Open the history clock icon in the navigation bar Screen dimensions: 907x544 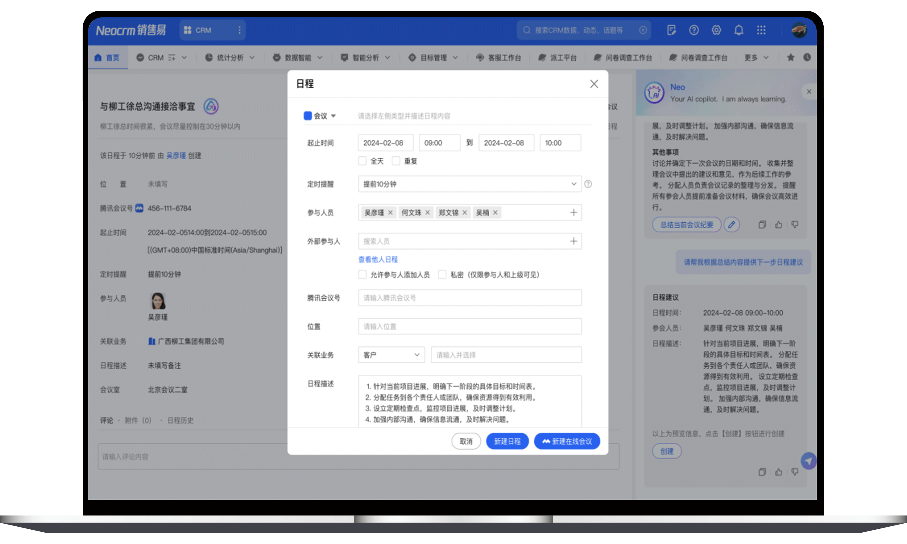coord(807,57)
